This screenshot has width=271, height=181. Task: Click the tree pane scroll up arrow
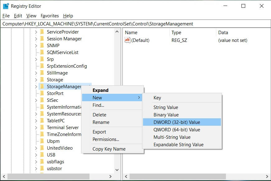tap(117, 32)
